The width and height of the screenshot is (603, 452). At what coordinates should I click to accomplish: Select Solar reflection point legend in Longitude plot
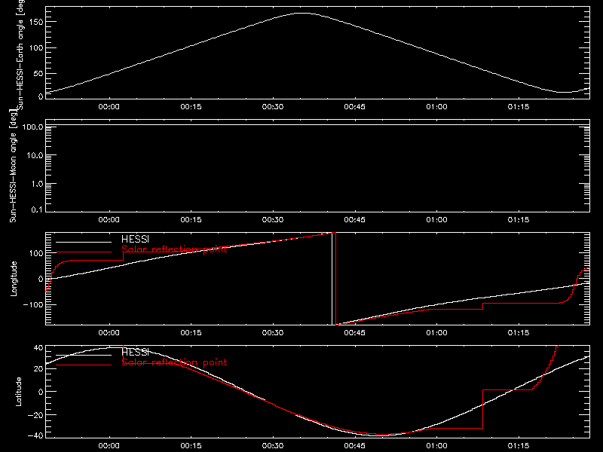pos(174,249)
